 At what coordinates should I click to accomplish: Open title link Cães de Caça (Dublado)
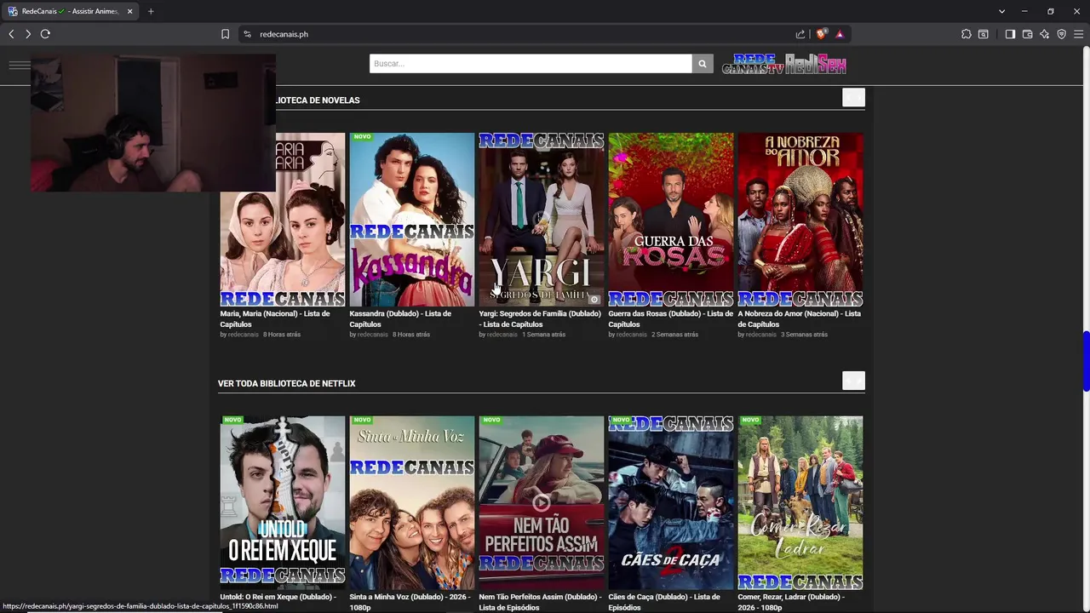[x=664, y=602]
